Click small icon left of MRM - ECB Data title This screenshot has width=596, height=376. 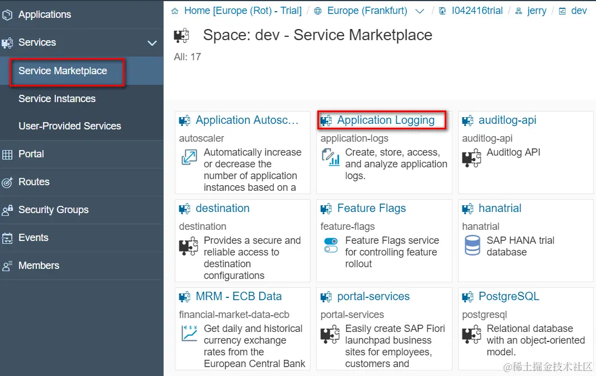pos(185,297)
